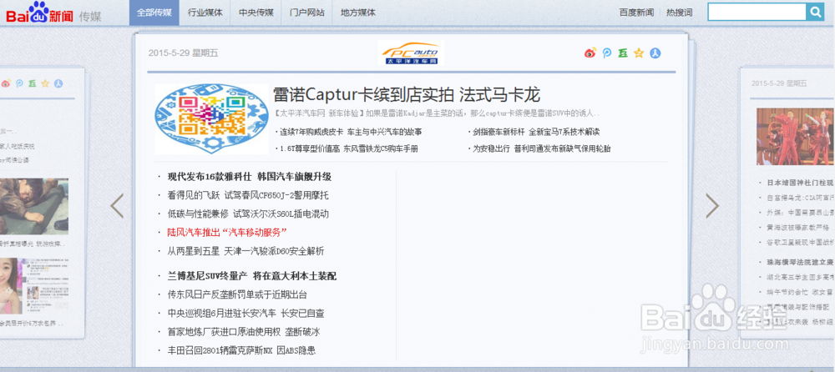Open the man lying down photo on the left card
The width and height of the screenshot is (835, 372).
[x=34, y=206]
